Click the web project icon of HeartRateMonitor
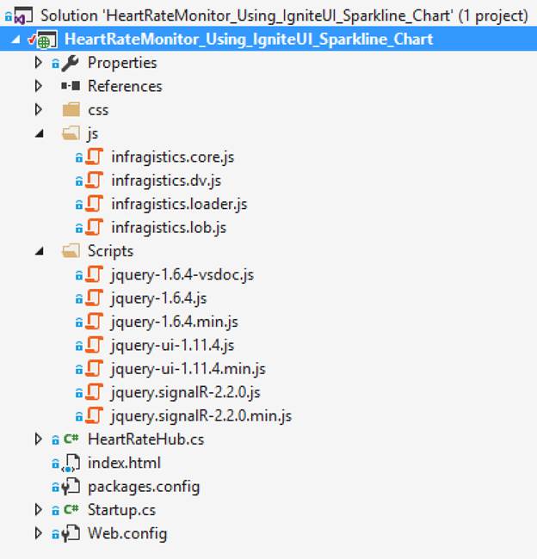Viewport: 537px width, 559px height. tap(47, 40)
